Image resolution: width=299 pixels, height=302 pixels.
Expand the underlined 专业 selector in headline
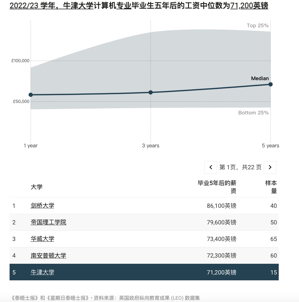(124, 6)
